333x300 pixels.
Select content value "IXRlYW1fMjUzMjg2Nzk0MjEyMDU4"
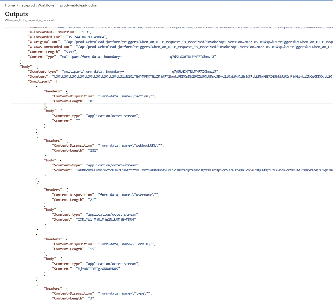(106, 220)
